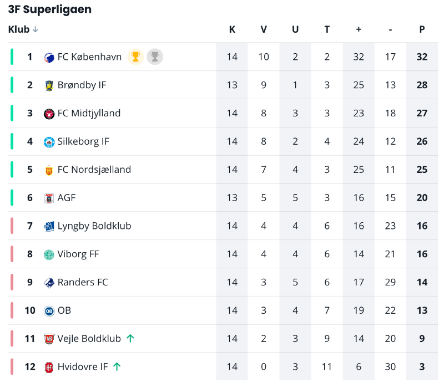Click green up arrow next to Vejle Boldklub
The image size is (444, 388).
point(130,338)
